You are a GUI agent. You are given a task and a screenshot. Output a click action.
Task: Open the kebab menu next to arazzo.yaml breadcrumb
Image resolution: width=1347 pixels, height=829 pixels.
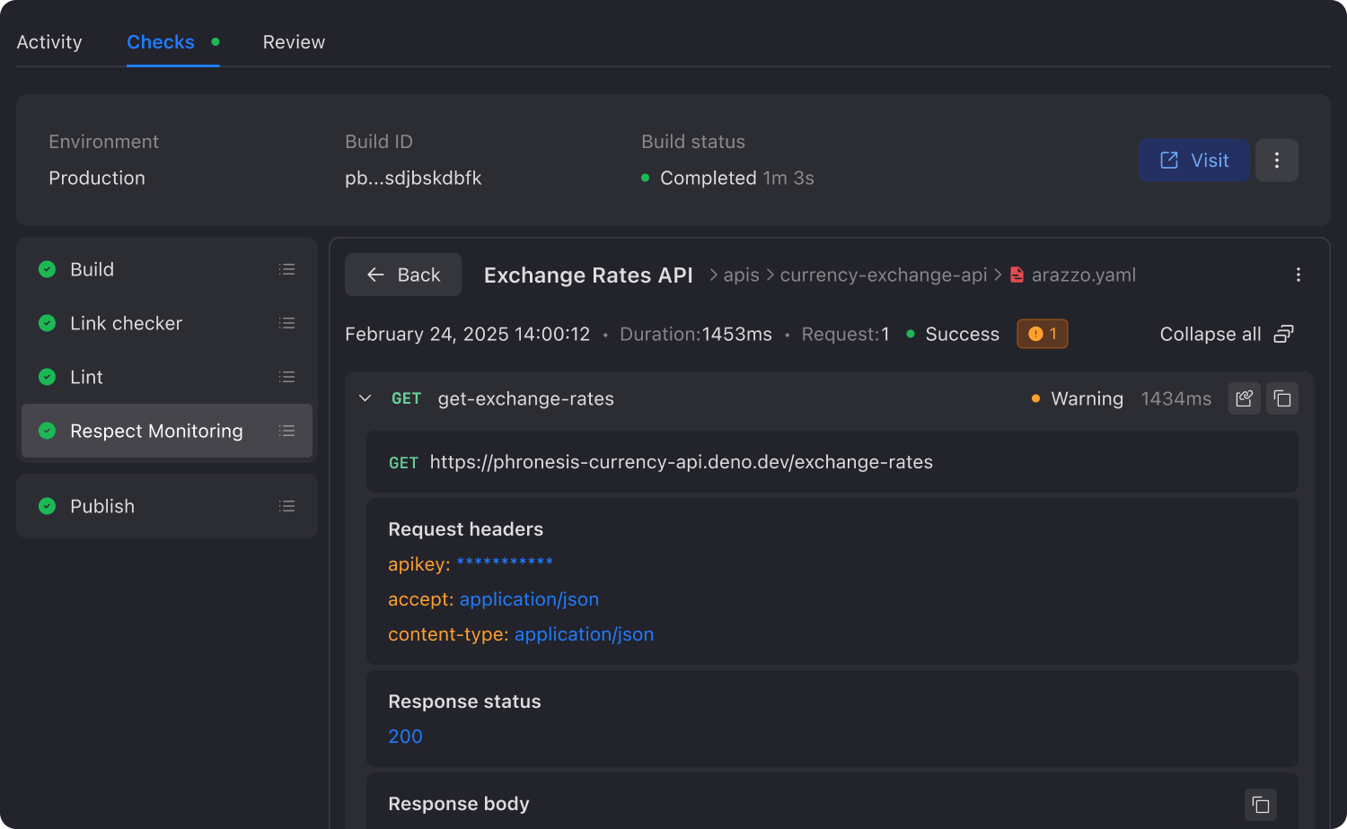[1299, 275]
